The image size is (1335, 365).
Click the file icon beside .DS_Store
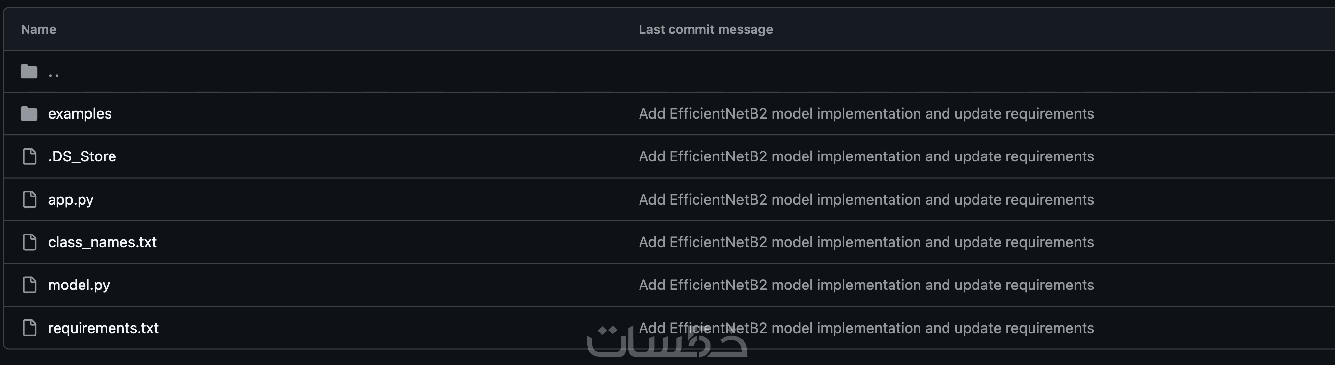pyautogui.click(x=29, y=156)
